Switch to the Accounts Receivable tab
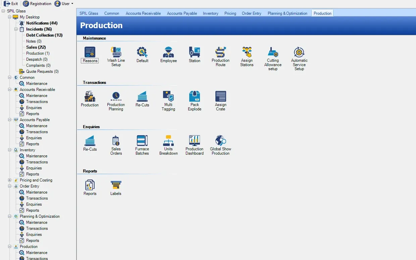 (143, 13)
